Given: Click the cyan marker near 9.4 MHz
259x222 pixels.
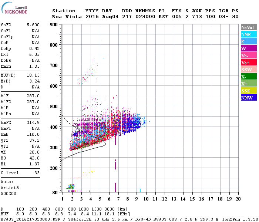Looking at the screenshot, I should point(140,190).
